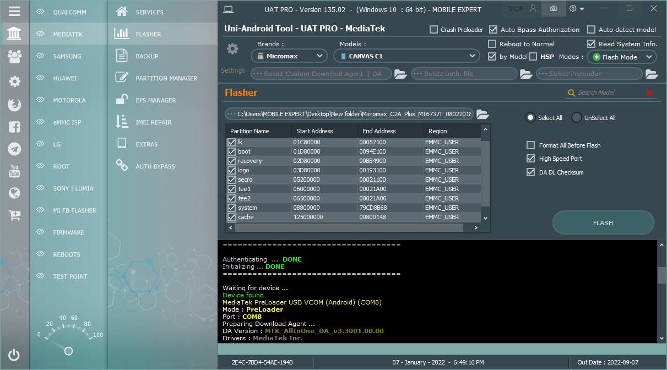Viewport: 667px width, 370px height.
Task: Select MEDIATEK section
Action: click(x=68, y=34)
